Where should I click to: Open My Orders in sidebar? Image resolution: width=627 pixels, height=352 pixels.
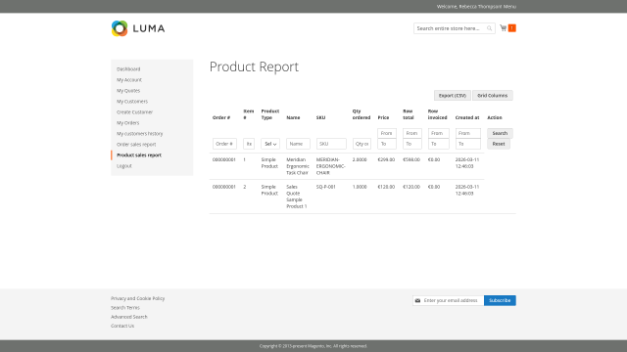128,123
